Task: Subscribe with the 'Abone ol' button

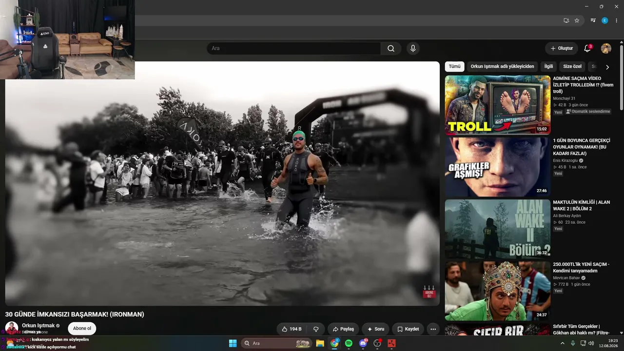Action: [x=82, y=329]
